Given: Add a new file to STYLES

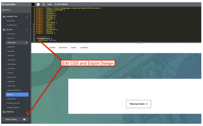Looking at the screenshot, I should tap(27, 30).
